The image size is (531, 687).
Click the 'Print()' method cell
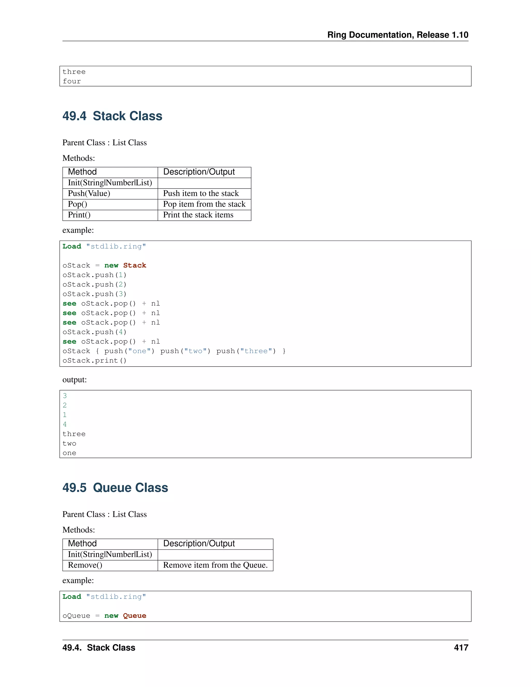pos(79,215)
